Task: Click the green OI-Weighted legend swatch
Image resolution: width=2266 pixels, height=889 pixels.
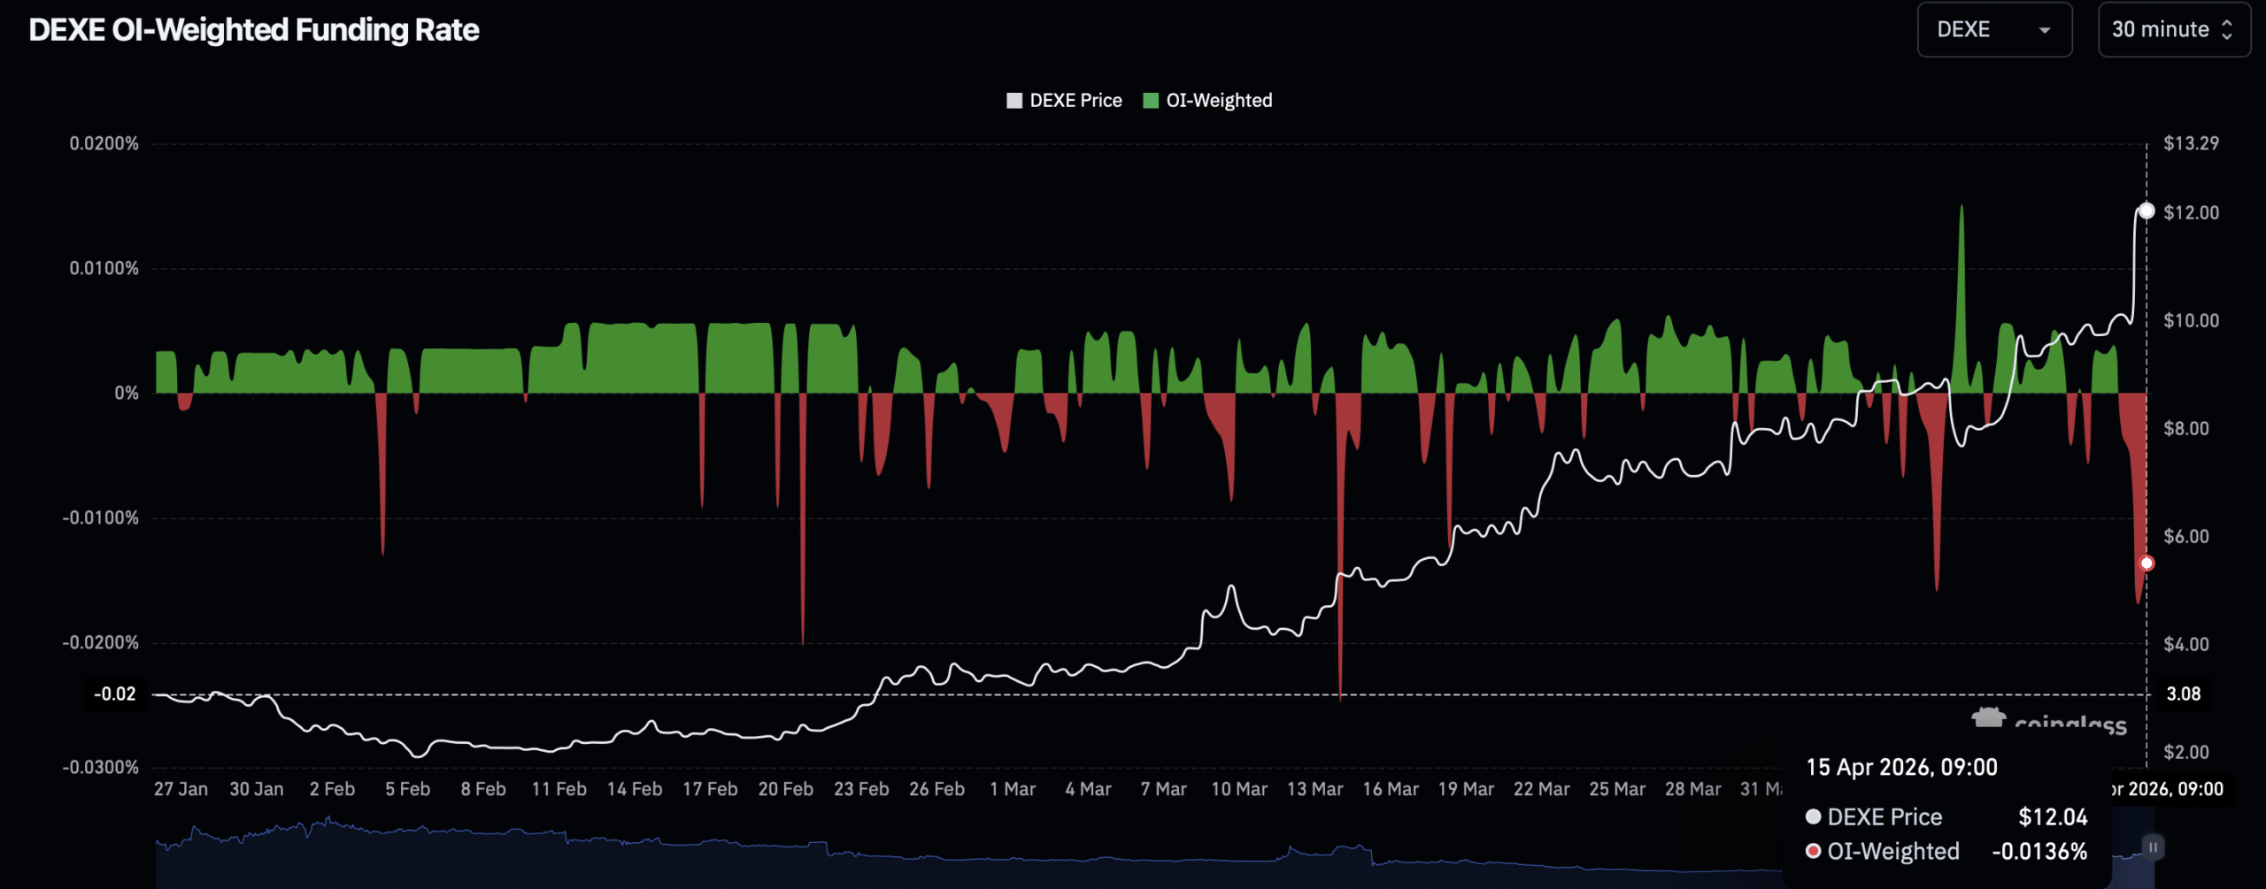Action: [1151, 100]
